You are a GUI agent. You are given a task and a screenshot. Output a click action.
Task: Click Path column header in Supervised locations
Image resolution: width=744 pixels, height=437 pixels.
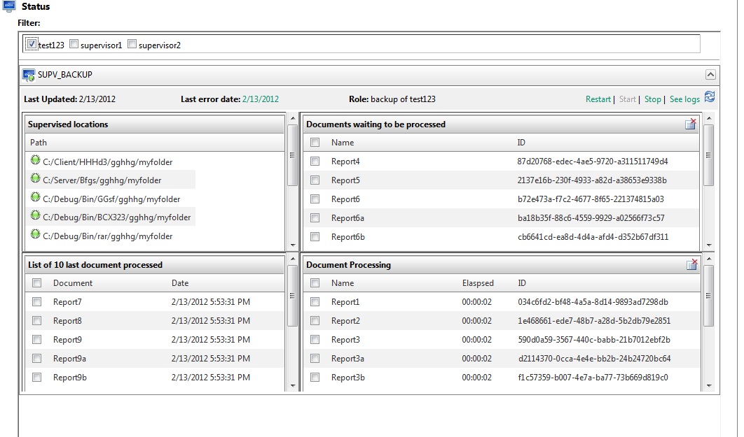[x=39, y=143]
